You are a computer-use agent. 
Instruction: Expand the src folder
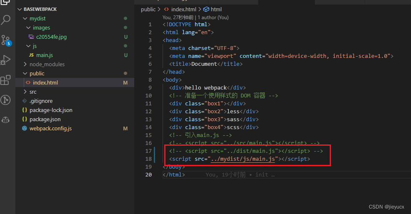point(25,92)
